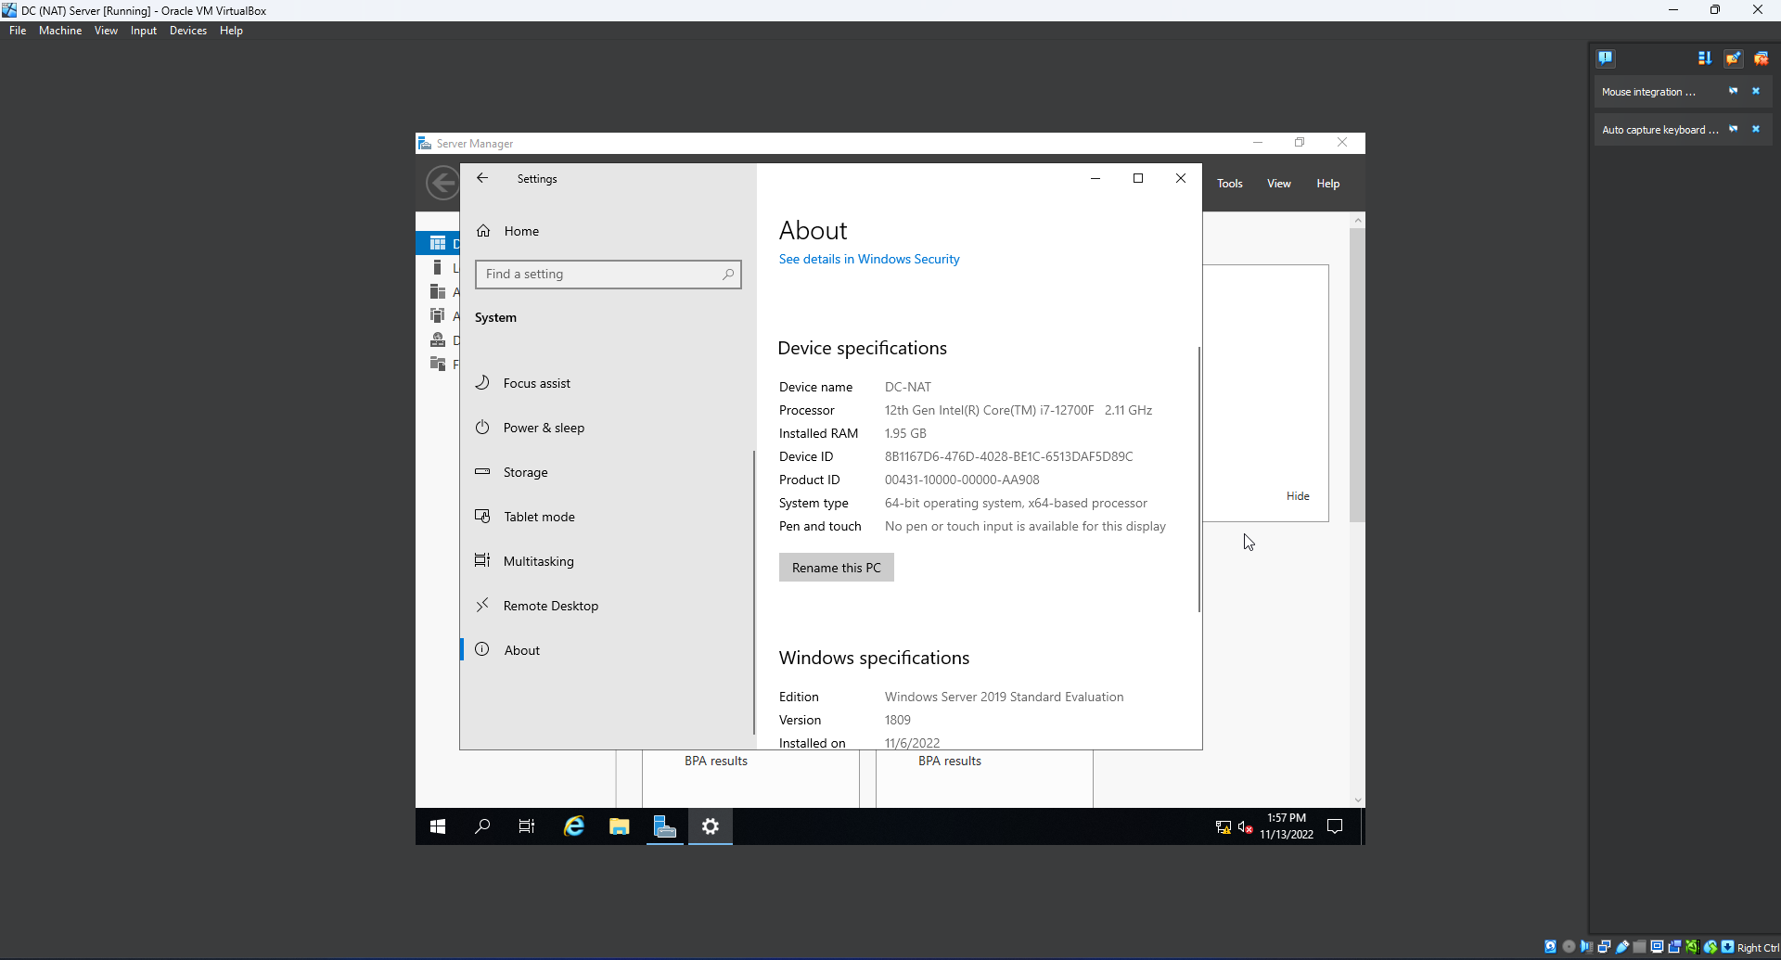Open the Windows Start menu
Viewport: 1781px width, 960px height.
point(438,826)
